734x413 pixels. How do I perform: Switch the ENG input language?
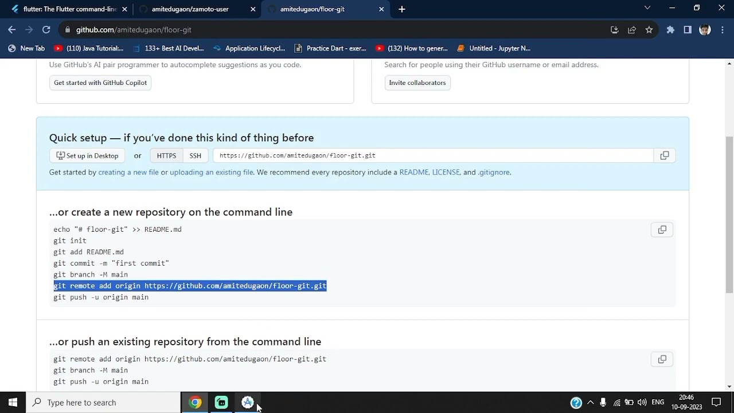658,403
